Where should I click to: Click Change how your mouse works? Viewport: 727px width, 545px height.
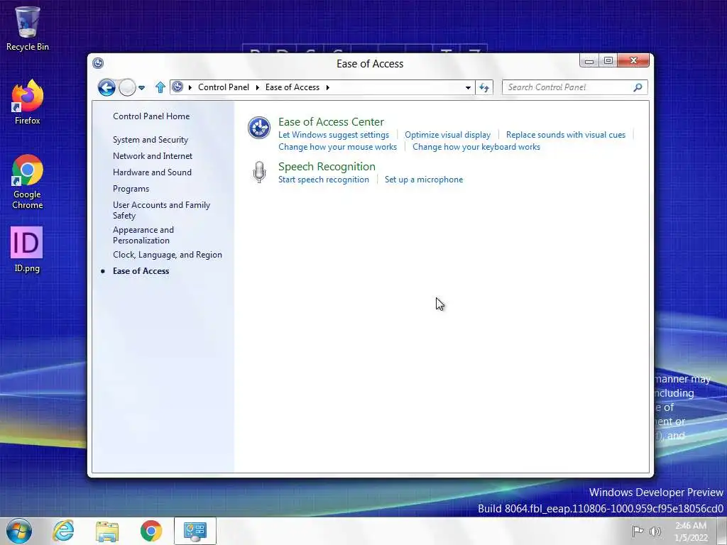(337, 147)
